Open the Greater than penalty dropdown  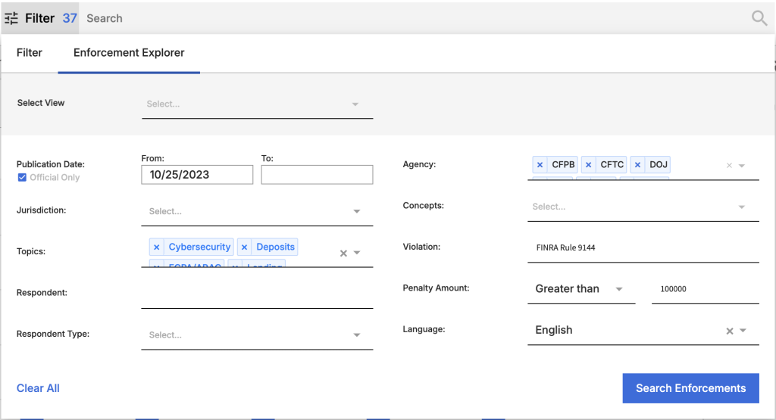[x=619, y=289]
